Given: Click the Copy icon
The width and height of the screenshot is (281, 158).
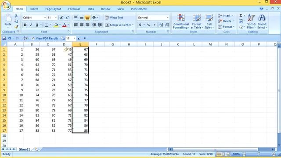Looking at the screenshot, I should 16,22.
